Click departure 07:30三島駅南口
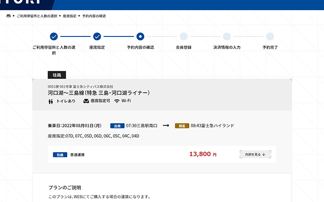The width and height of the screenshot is (324, 202). pyautogui.click(x=142, y=126)
